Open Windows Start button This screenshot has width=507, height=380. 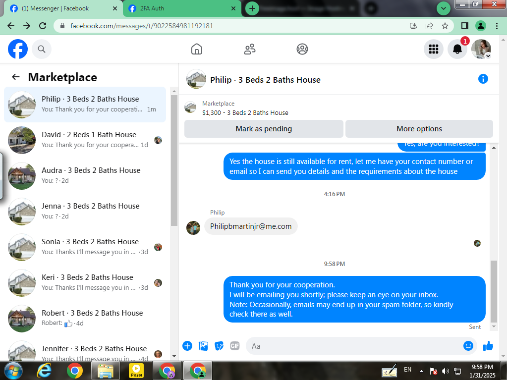(x=13, y=371)
